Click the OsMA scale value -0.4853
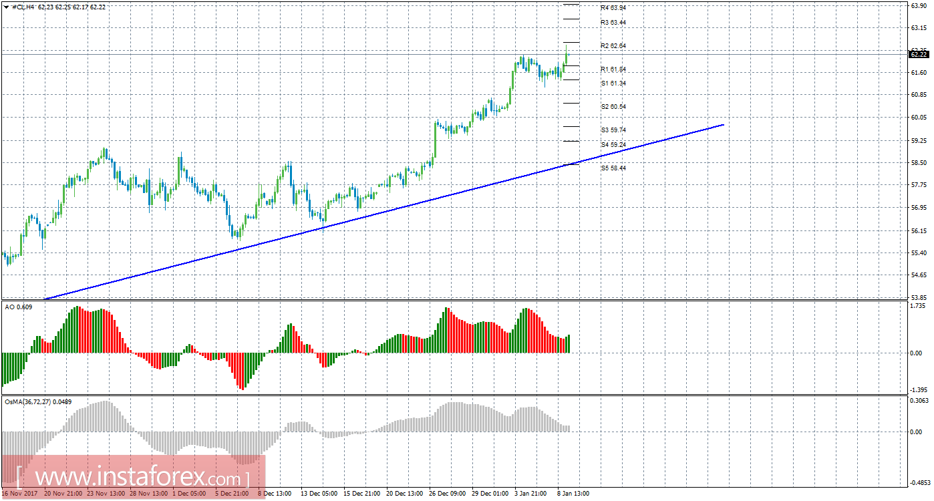Screen dimensions: 934x501 (919, 482)
